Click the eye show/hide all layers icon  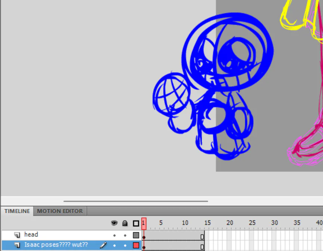[114, 223]
